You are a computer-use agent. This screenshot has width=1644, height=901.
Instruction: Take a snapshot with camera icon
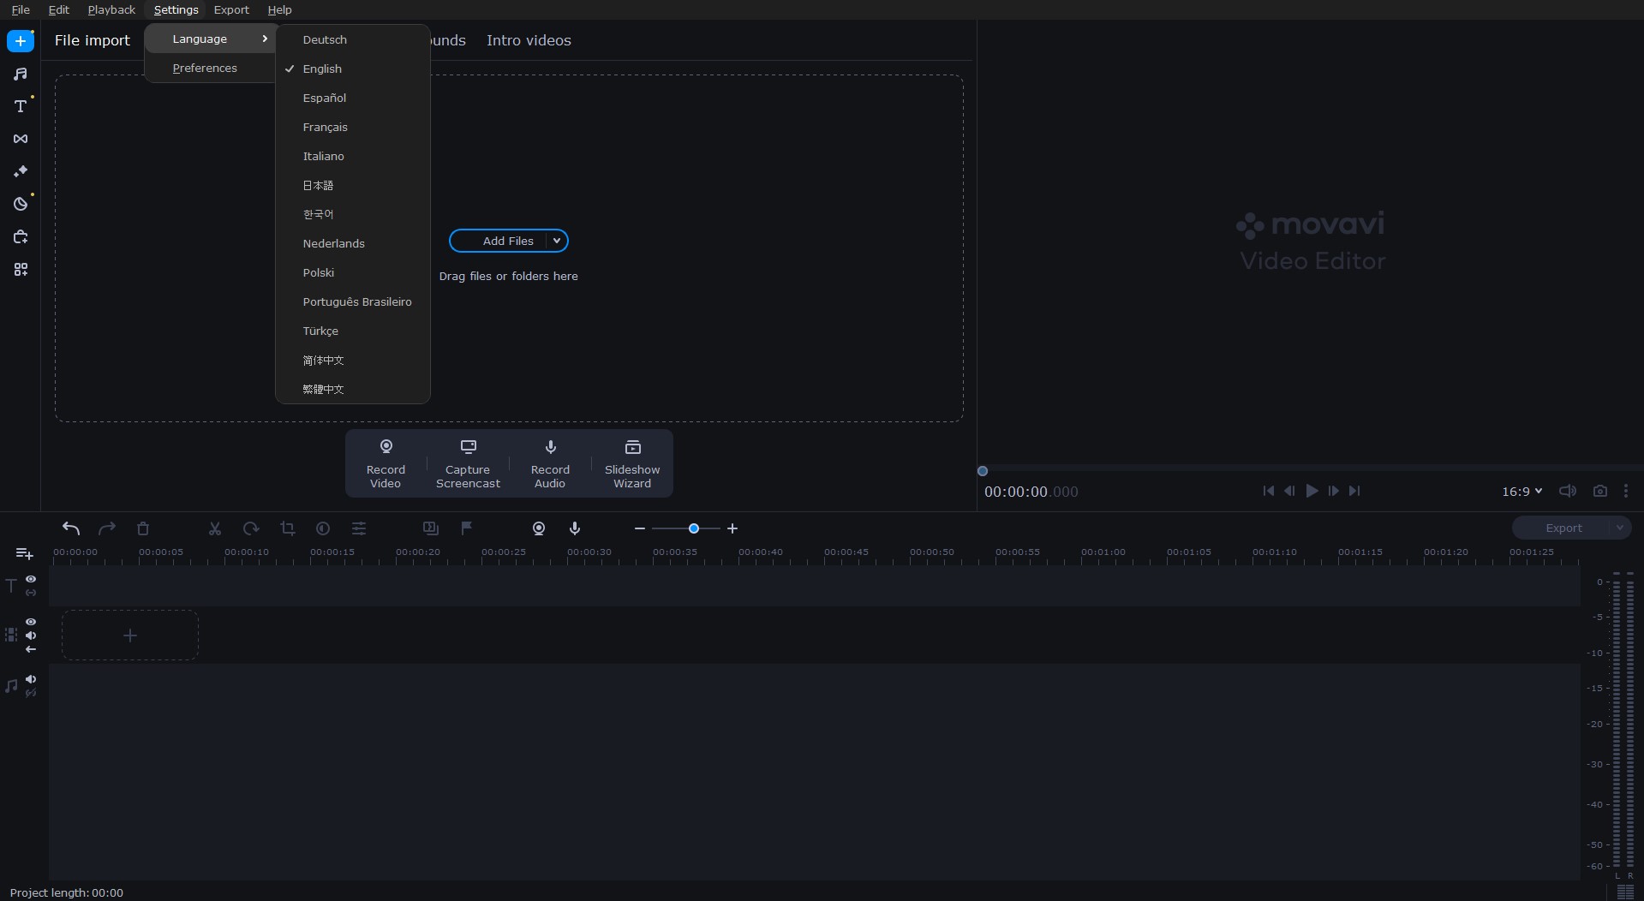point(1599,491)
